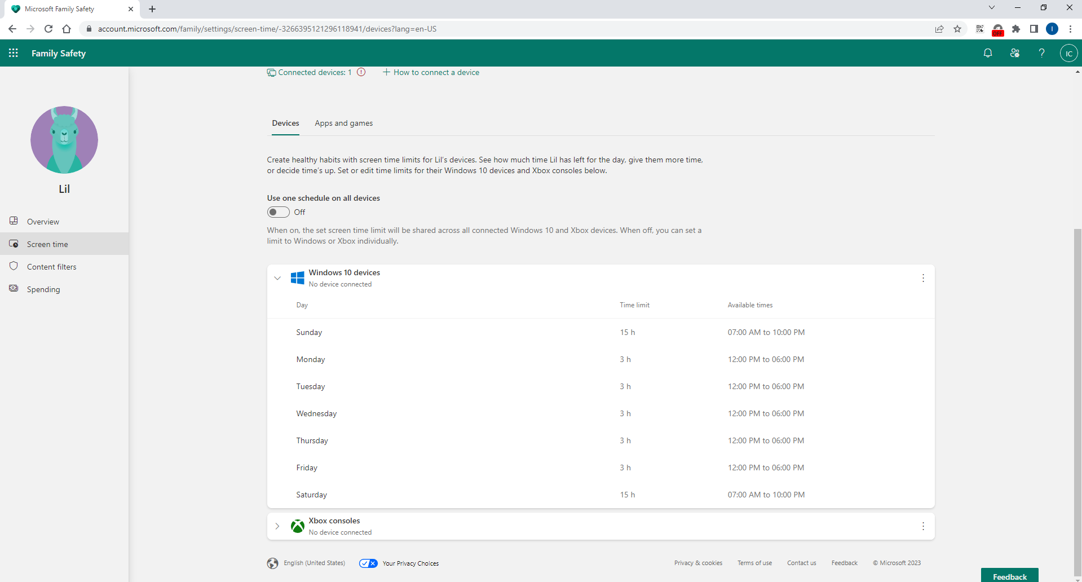This screenshot has width=1082, height=582.
Task: Close the Microsoft Family Safety tab
Action: (x=131, y=9)
